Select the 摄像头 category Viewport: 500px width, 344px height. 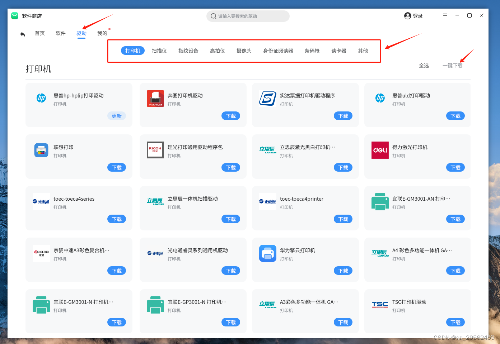tap(244, 51)
